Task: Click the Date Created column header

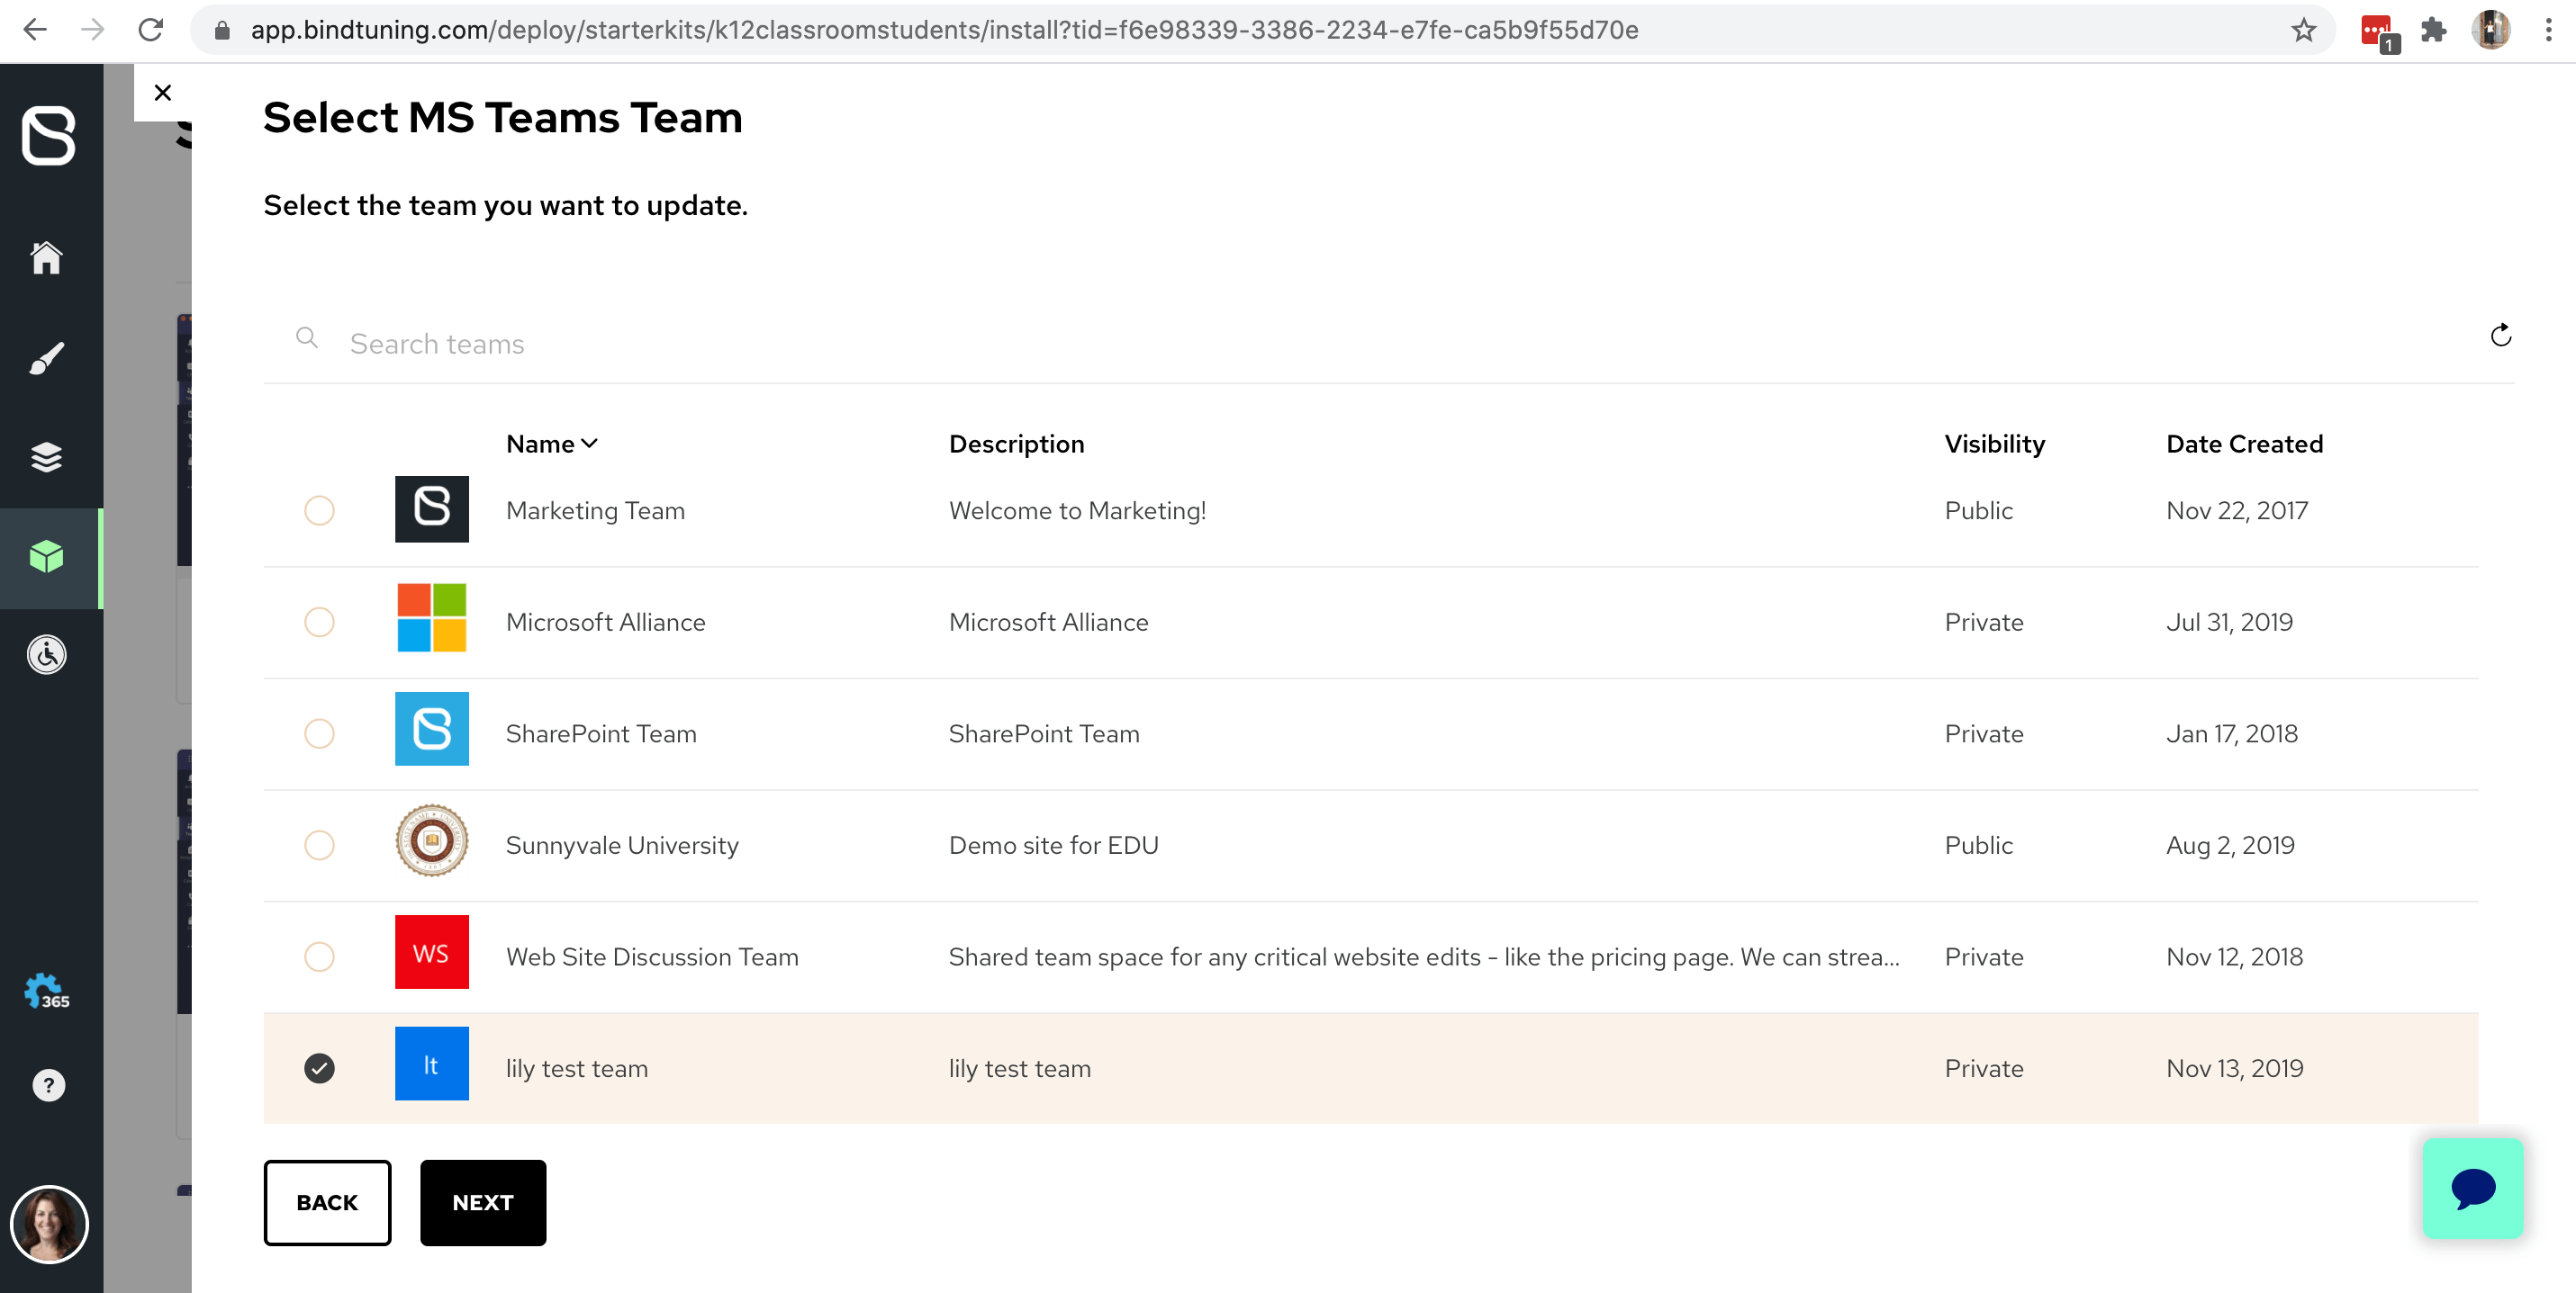Action: 2244,444
